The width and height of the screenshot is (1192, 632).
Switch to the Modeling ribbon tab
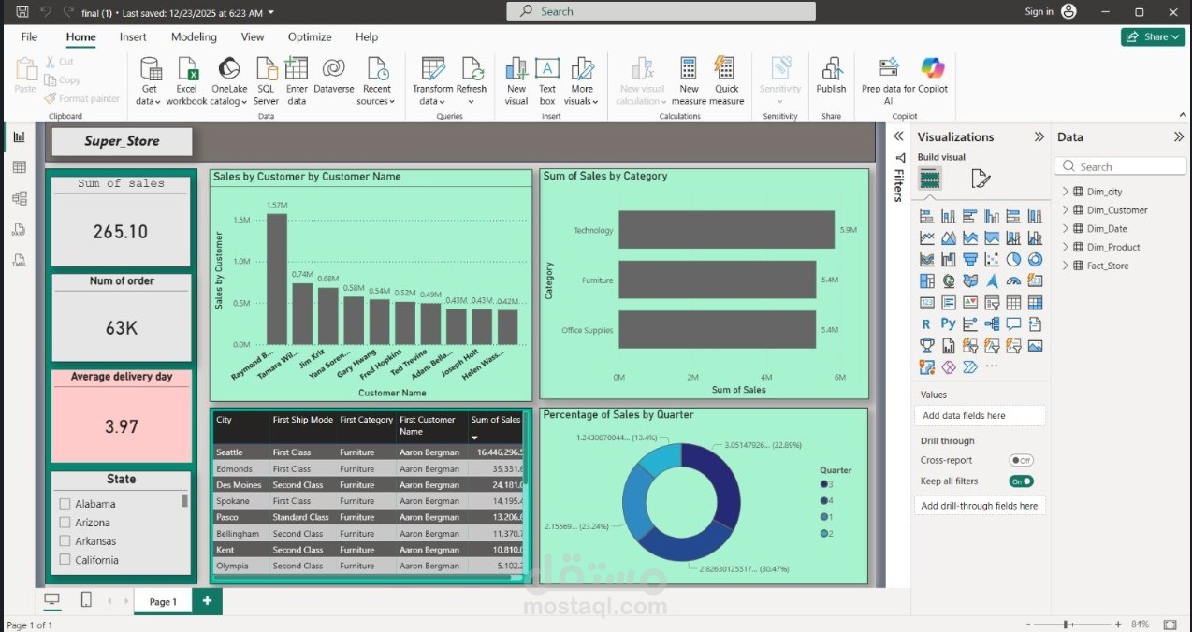(x=193, y=36)
